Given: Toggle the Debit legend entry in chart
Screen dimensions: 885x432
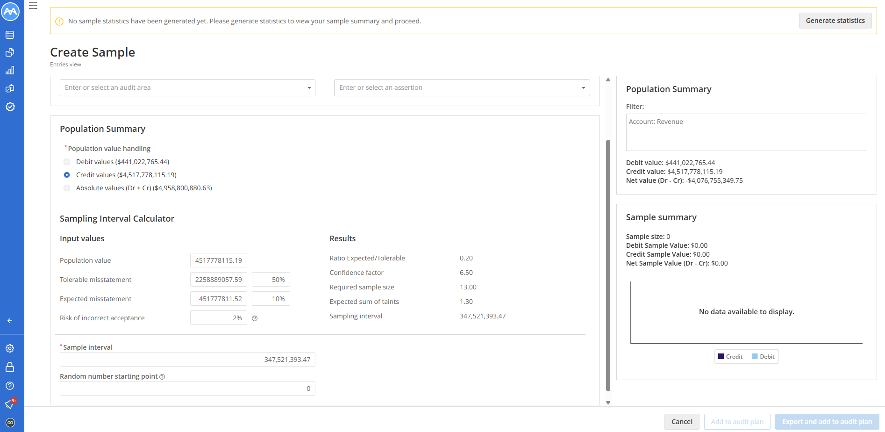Looking at the screenshot, I should [x=764, y=357].
